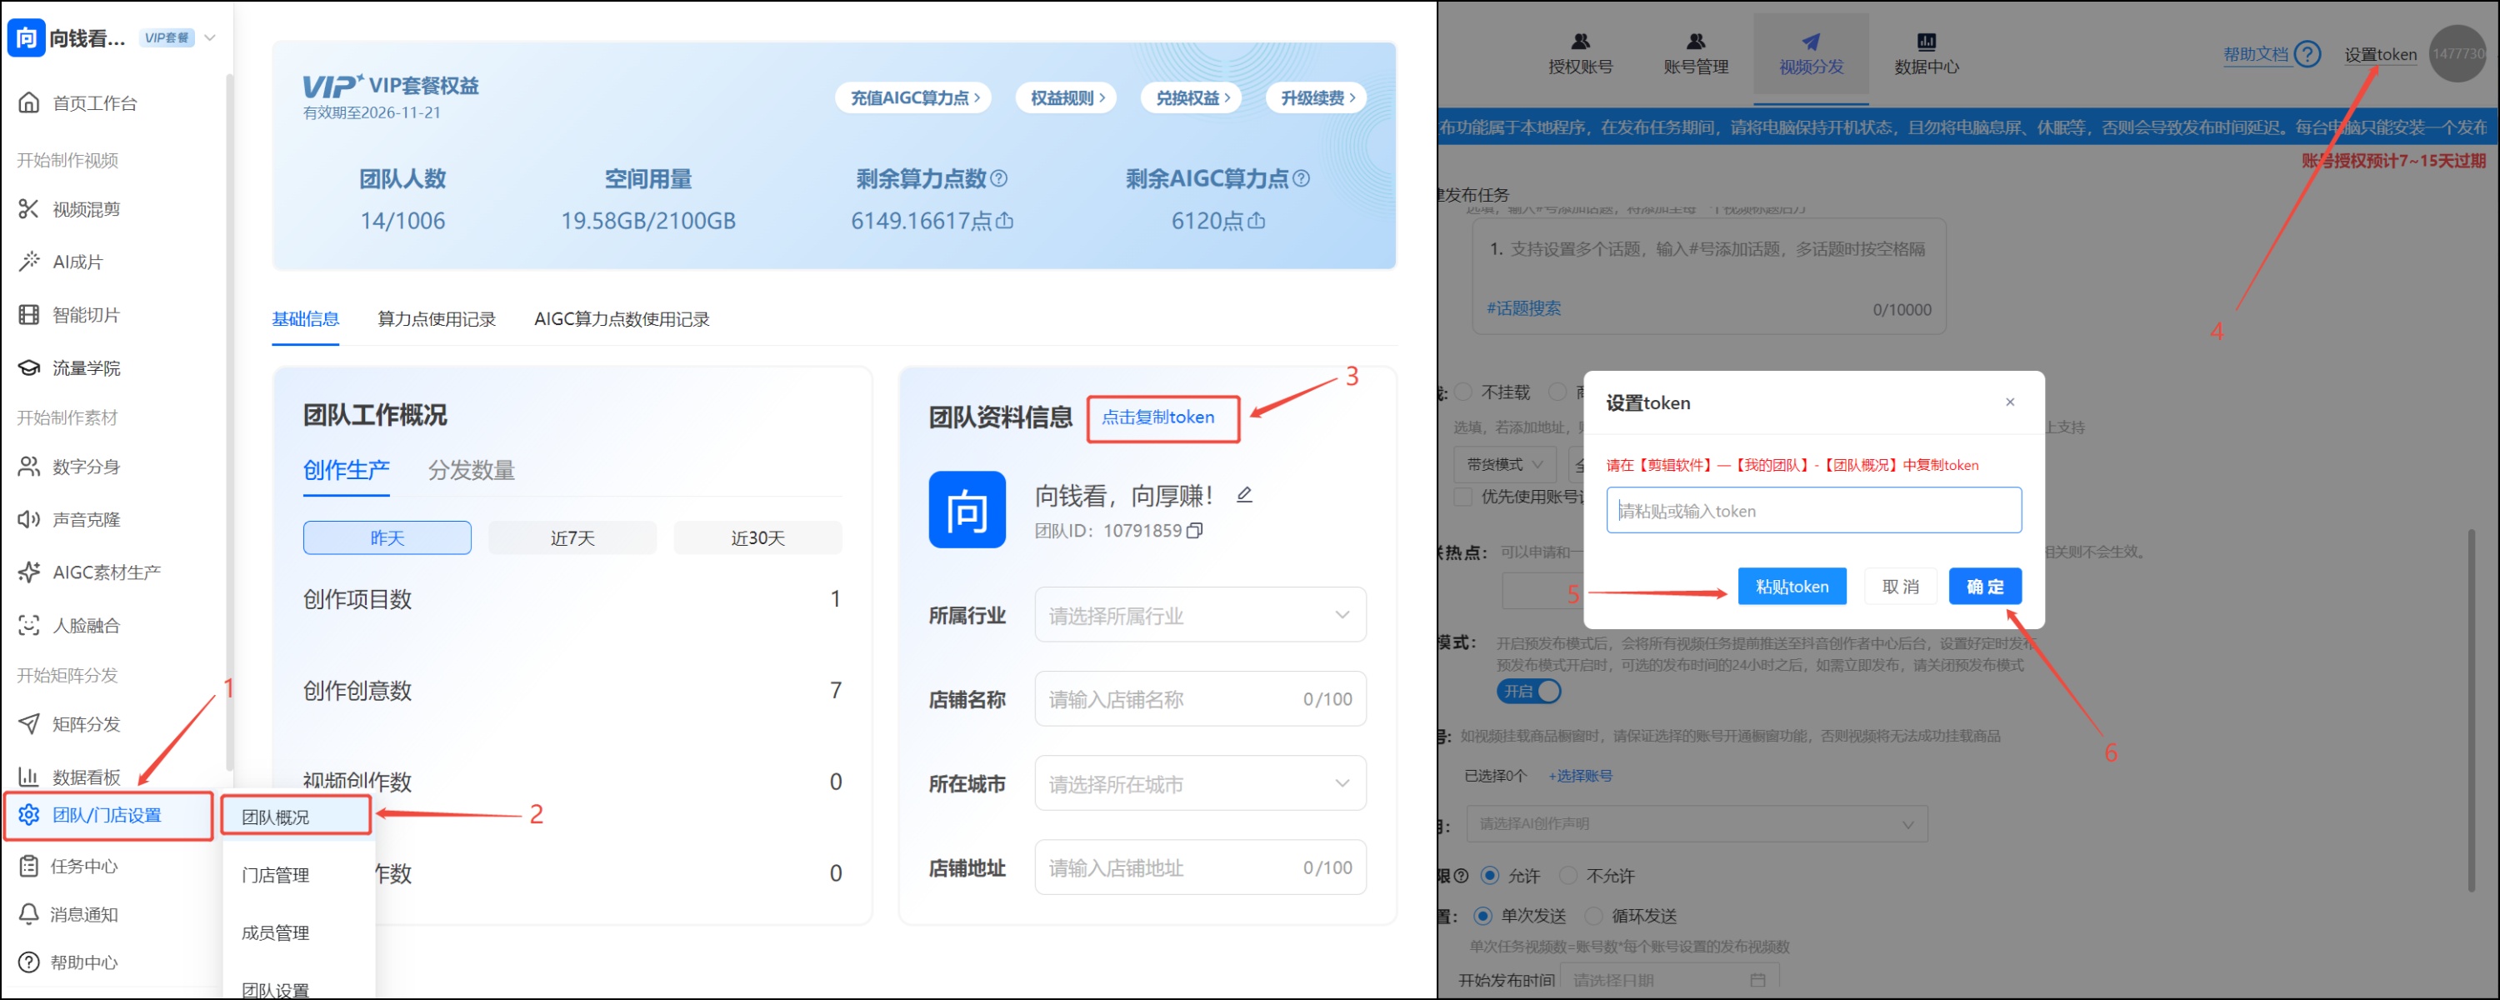Open 首页工作台 home icon in sidebar

click(29, 102)
